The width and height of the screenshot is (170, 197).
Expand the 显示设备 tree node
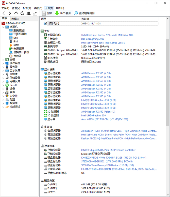3,71
